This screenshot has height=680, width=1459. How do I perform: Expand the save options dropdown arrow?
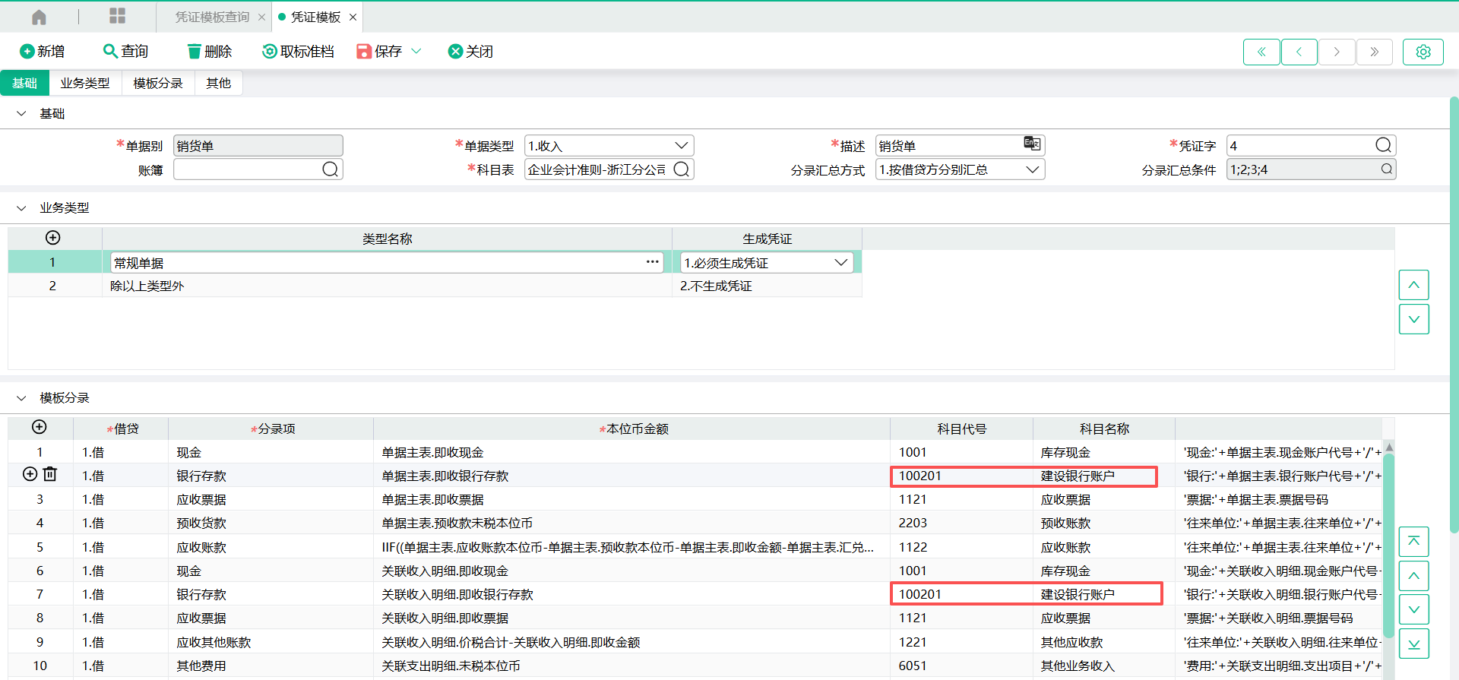point(416,51)
